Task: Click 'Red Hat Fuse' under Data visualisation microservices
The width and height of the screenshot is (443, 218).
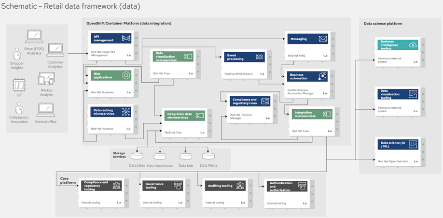Action: click(162, 73)
